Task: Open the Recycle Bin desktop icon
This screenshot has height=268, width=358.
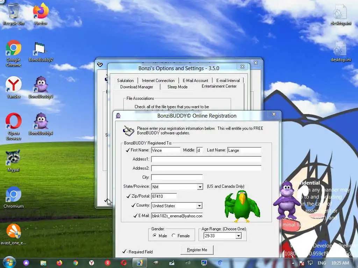Action: point(14,14)
